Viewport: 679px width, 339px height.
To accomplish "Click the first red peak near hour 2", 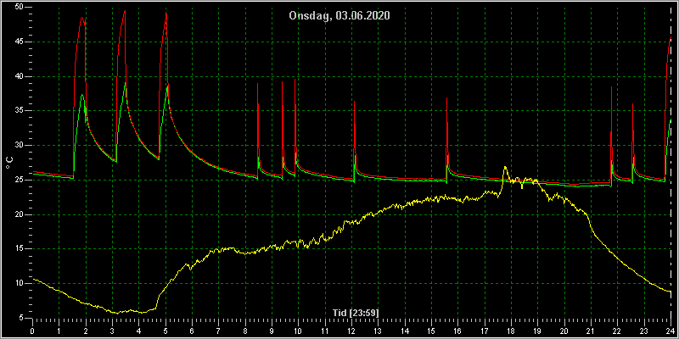I will [x=81, y=18].
